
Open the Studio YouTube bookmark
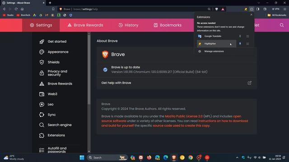[8, 15]
